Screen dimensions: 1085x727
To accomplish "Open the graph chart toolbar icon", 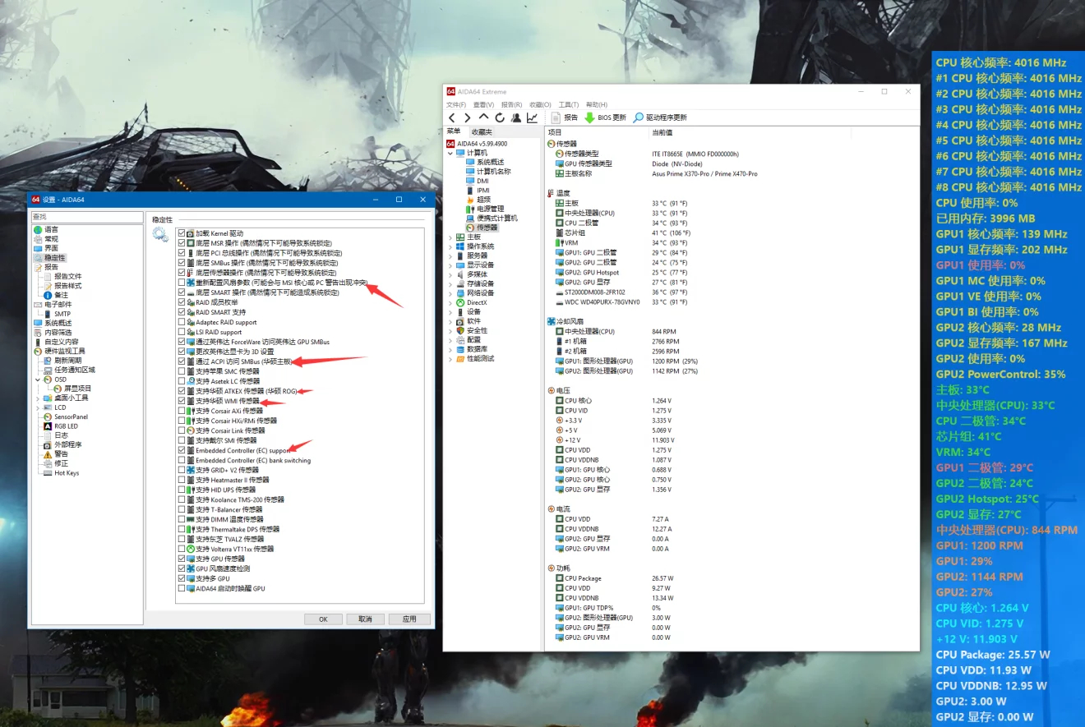I will [532, 117].
